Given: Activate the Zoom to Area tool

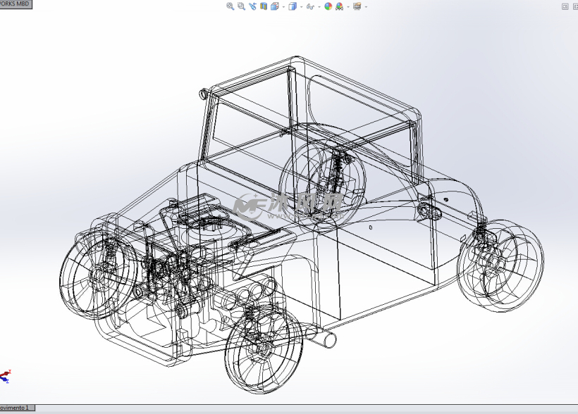Looking at the screenshot, I should (240, 6).
